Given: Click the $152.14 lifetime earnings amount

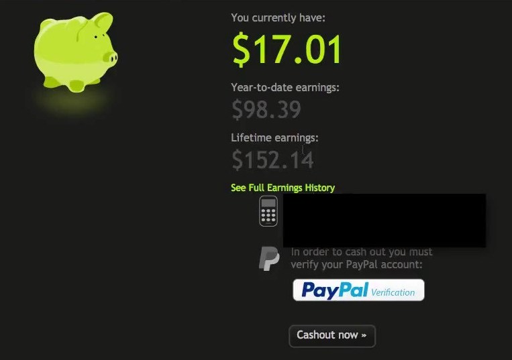Looking at the screenshot, I should pos(272,160).
